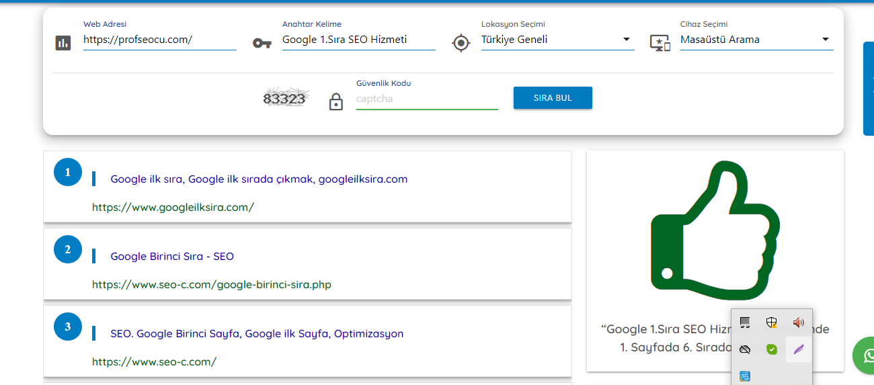Image resolution: width=874 pixels, height=385 pixels.
Task: Click the bar chart icon beside Web Adresi
Action: (63, 43)
